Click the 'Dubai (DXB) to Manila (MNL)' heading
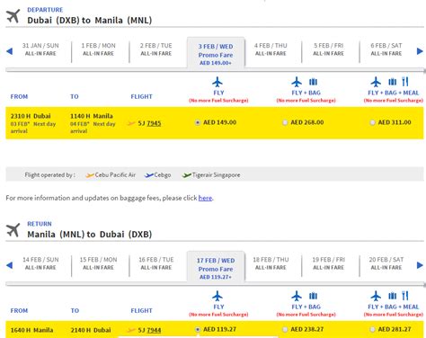The image size is (426, 338). (x=90, y=21)
